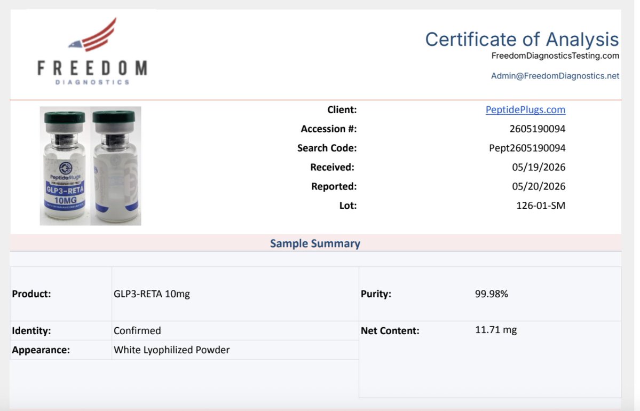Click the Sample Summary heading

click(x=315, y=243)
